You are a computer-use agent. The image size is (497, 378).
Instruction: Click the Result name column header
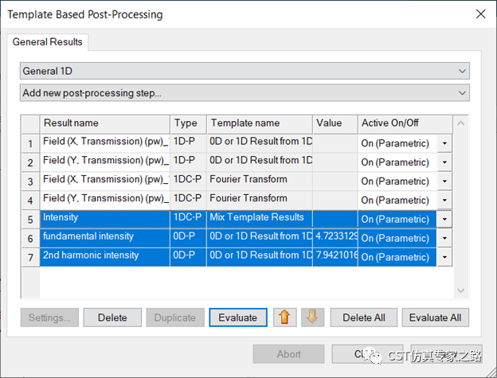[105, 123]
